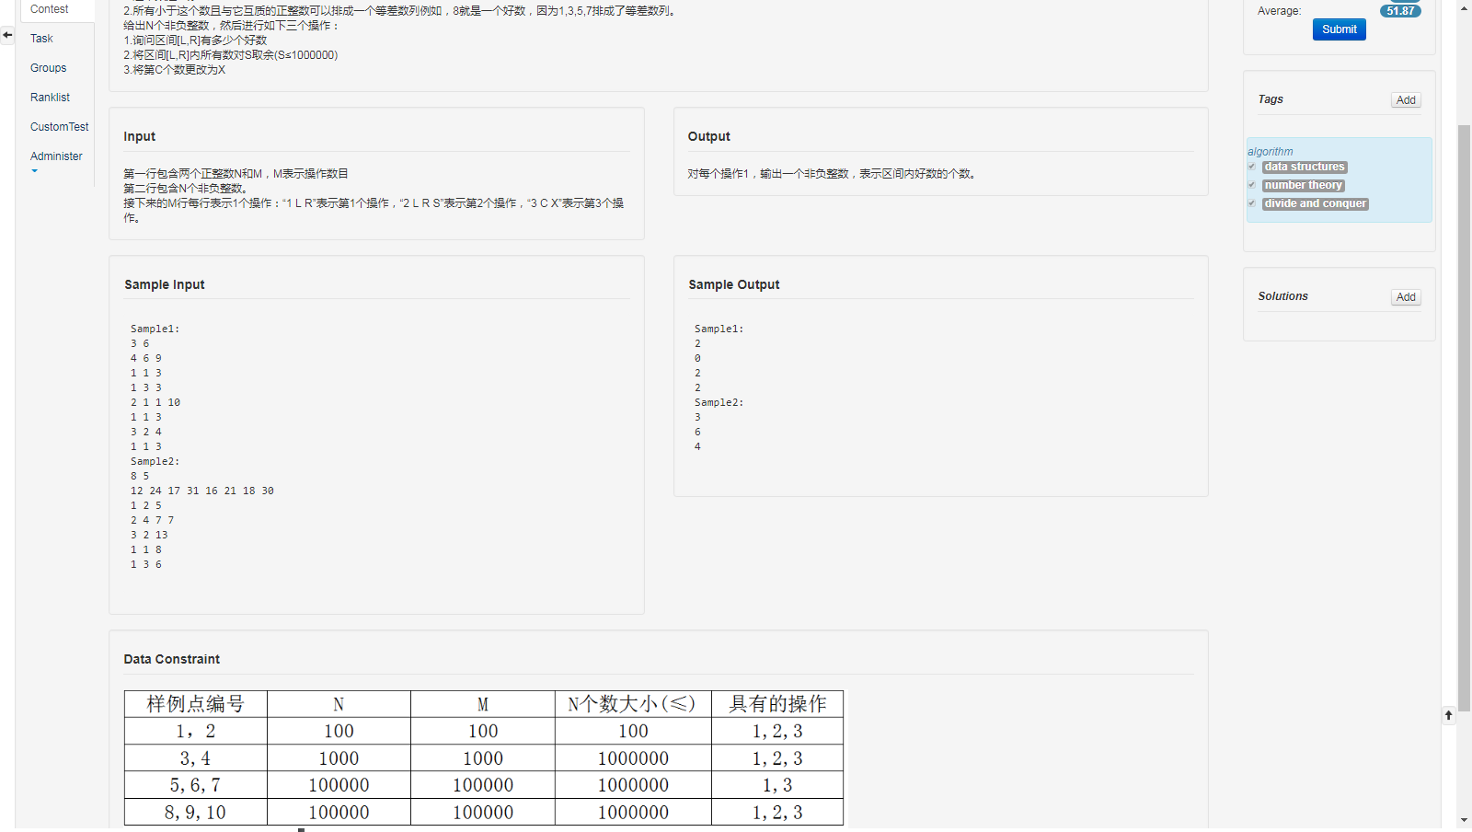Click the table header 样例点编号
Viewport: 1472px width, 832px height.
[x=196, y=704]
